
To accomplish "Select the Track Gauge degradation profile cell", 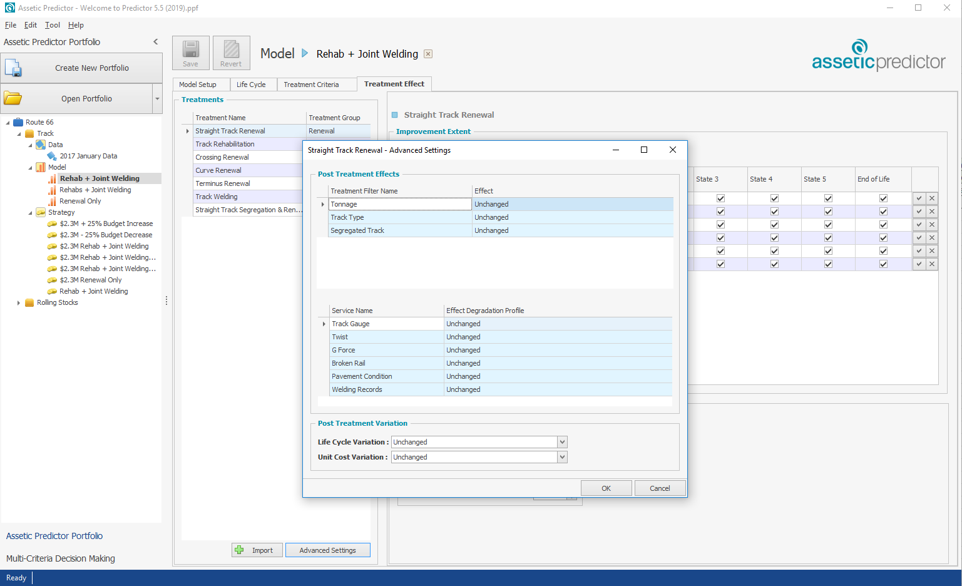I will click(558, 324).
